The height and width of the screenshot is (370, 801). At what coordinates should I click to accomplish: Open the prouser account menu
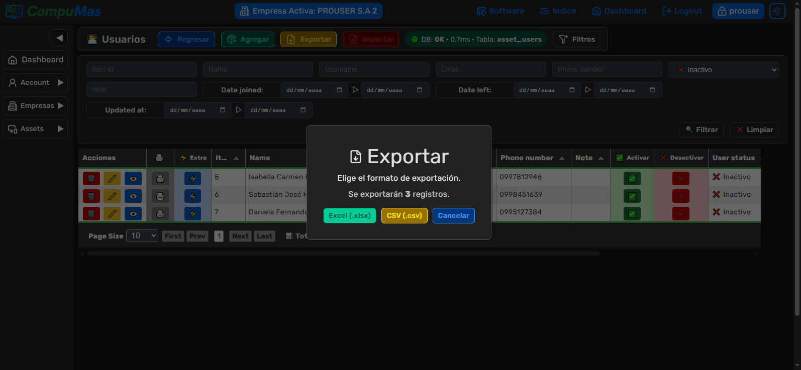tap(738, 11)
